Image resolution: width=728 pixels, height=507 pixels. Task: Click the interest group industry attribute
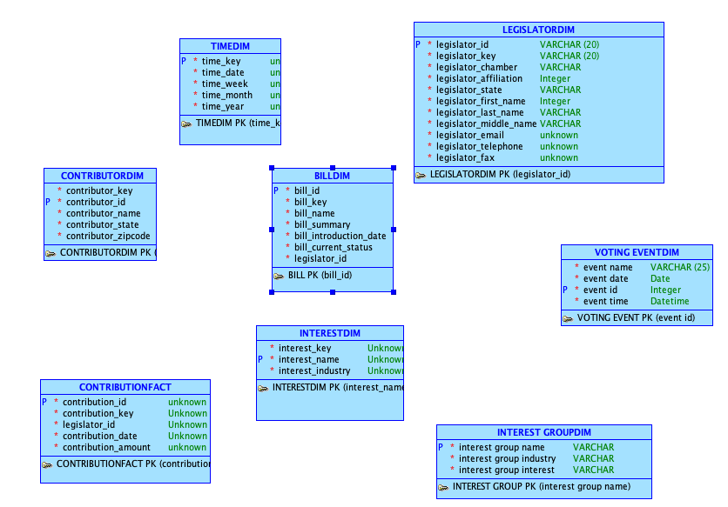pos(507,458)
